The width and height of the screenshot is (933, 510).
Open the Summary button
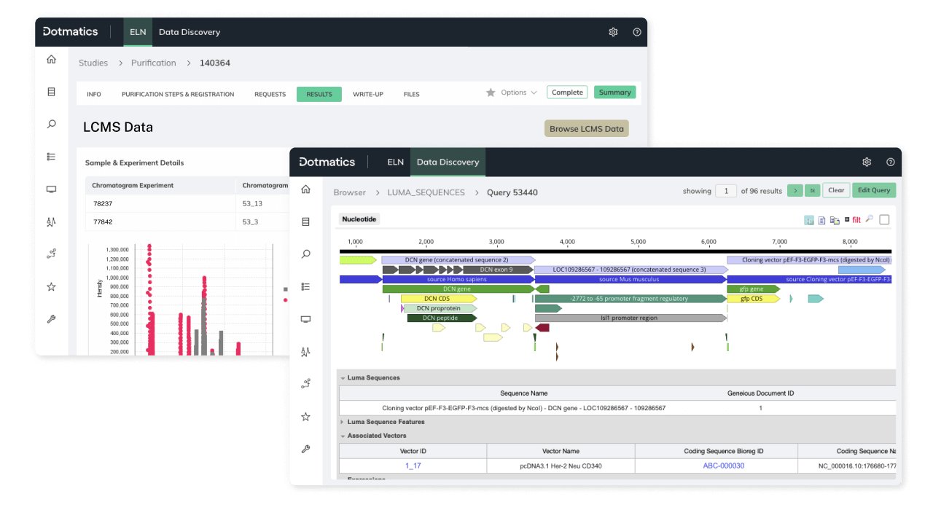point(615,93)
